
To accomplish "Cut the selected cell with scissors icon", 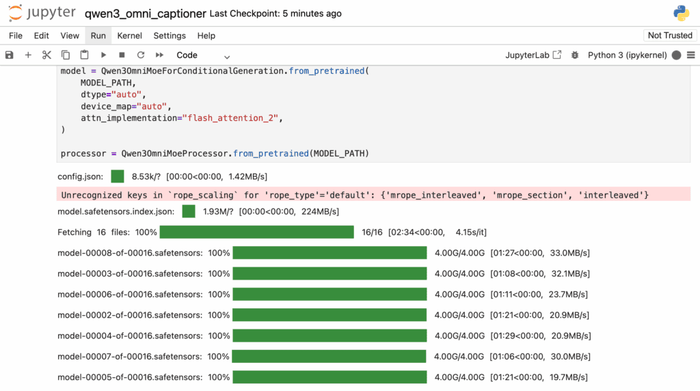I will pyautogui.click(x=46, y=55).
